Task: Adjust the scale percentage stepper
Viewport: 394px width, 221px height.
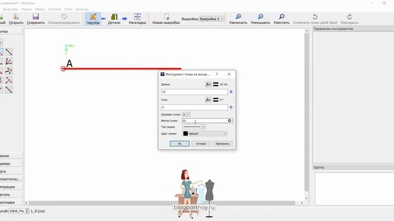Action: (27, 211)
